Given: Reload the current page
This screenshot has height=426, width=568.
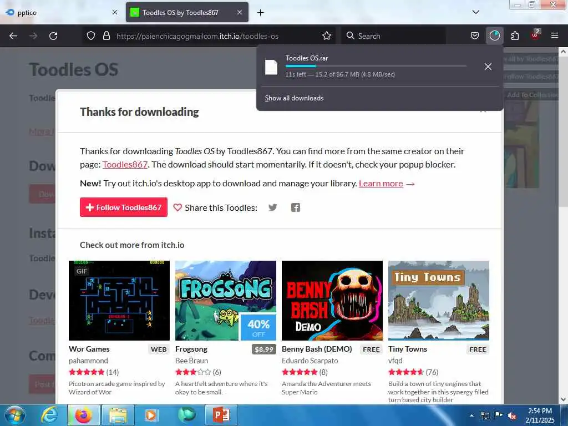Looking at the screenshot, I should [53, 36].
